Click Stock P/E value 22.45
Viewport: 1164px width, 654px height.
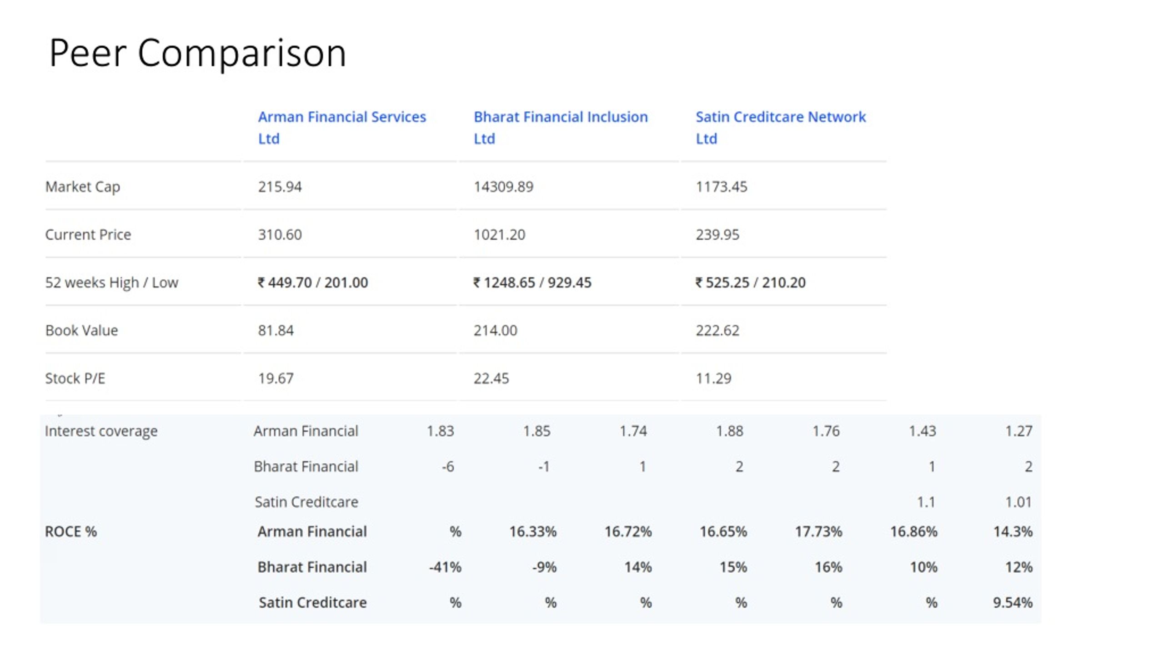point(491,378)
